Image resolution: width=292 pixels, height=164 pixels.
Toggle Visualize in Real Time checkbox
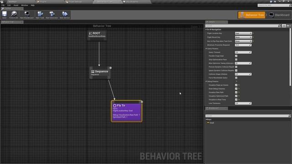click(x=236, y=100)
